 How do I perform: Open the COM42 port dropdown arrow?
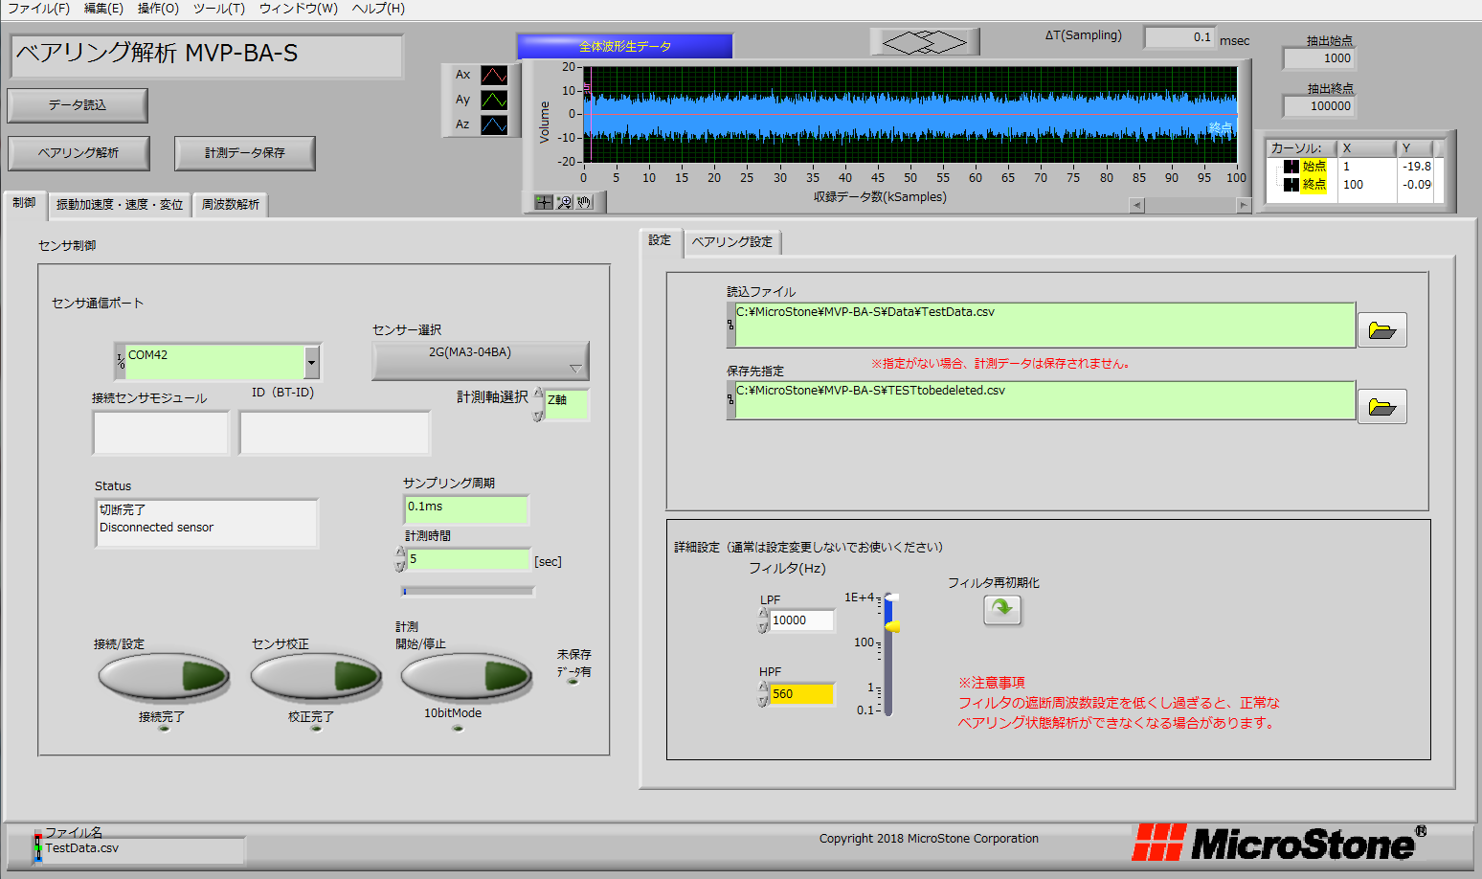pos(311,362)
